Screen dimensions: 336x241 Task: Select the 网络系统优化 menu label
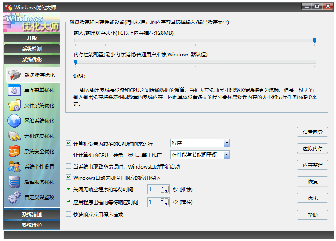pos(39,121)
